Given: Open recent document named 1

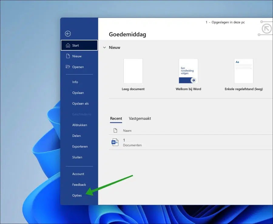Looking at the screenshot, I should point(191,142).
